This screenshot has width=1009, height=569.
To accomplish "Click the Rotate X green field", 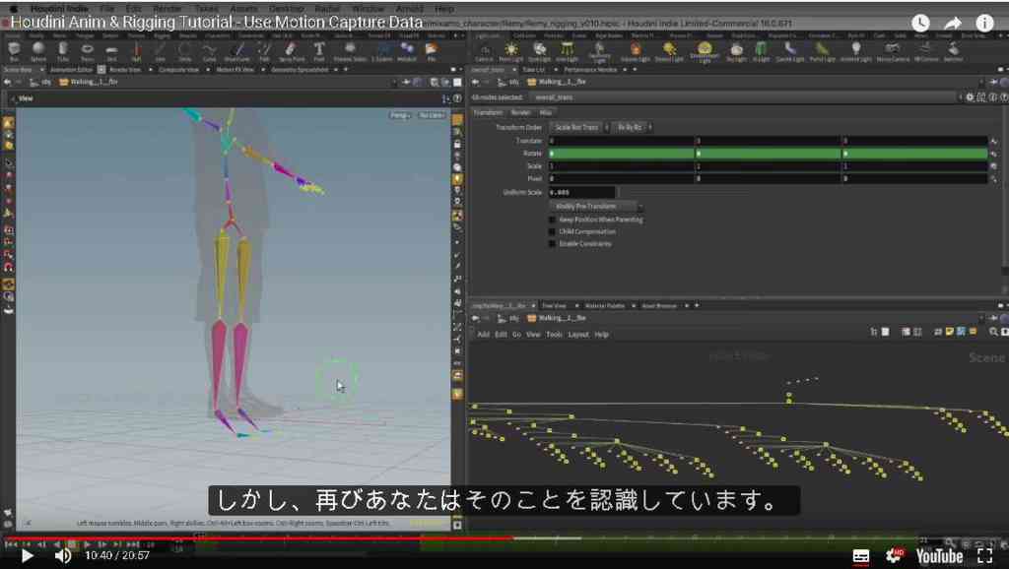I will point(621,154).
